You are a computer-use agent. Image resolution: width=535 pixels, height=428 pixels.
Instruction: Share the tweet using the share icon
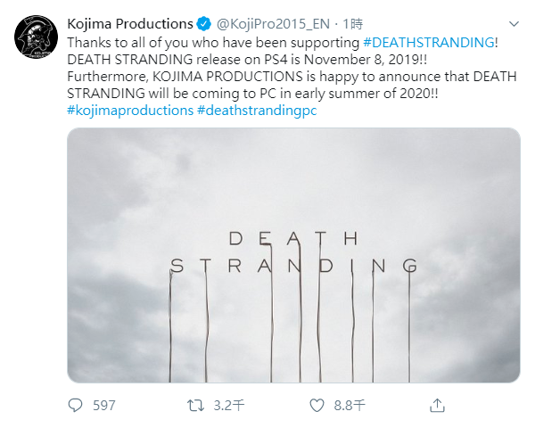[437, 405]
